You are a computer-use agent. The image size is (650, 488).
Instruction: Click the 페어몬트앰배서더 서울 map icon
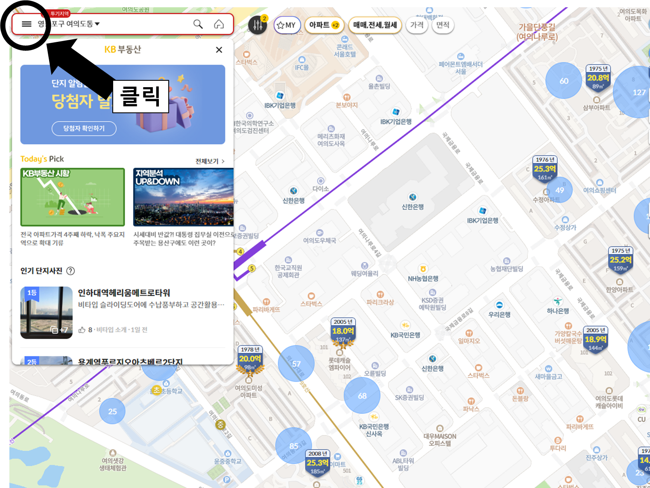click(461, 56)
